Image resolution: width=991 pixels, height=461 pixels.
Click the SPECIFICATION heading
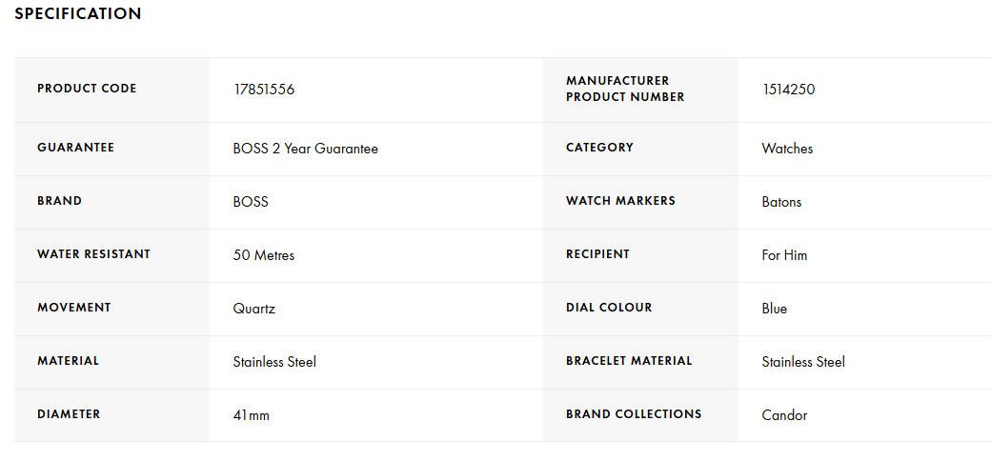click(x=78, y=14)
